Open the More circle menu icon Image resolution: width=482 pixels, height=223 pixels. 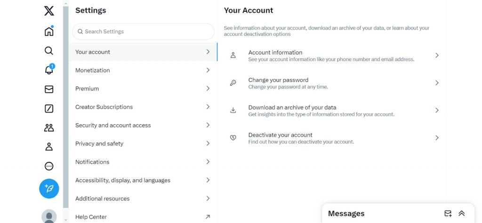[x=49, y=166]
